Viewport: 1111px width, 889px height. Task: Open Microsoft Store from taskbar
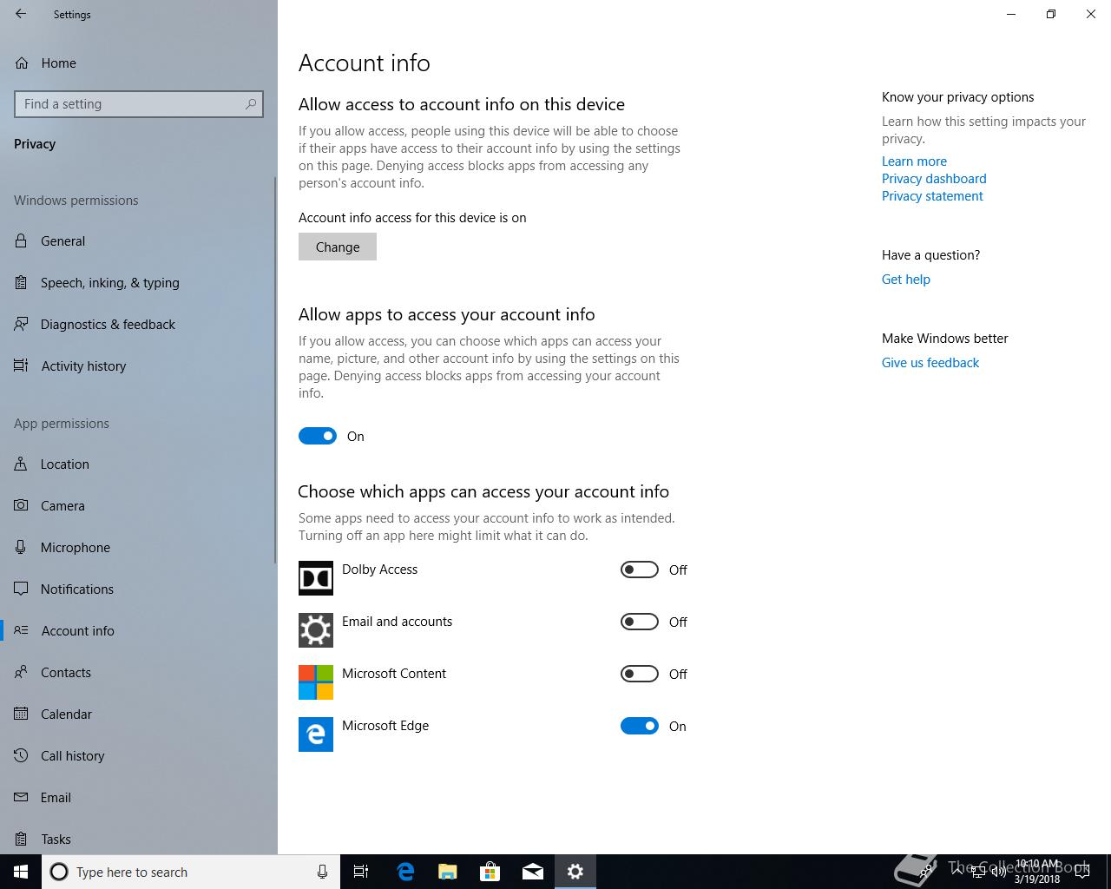coord(490,872)
